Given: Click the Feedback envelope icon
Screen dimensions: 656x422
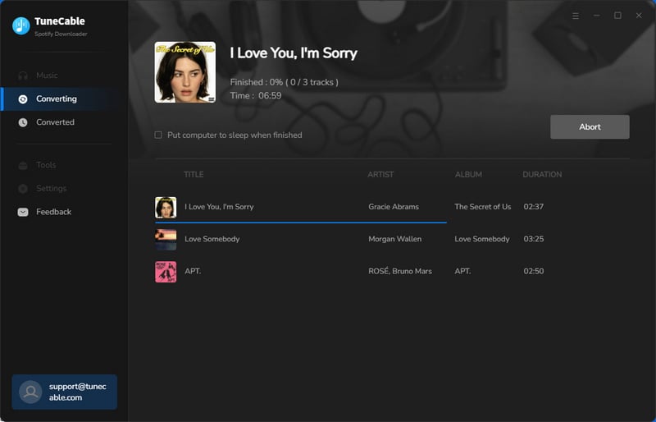Looking at the screenshot, I should pos(23,212).
